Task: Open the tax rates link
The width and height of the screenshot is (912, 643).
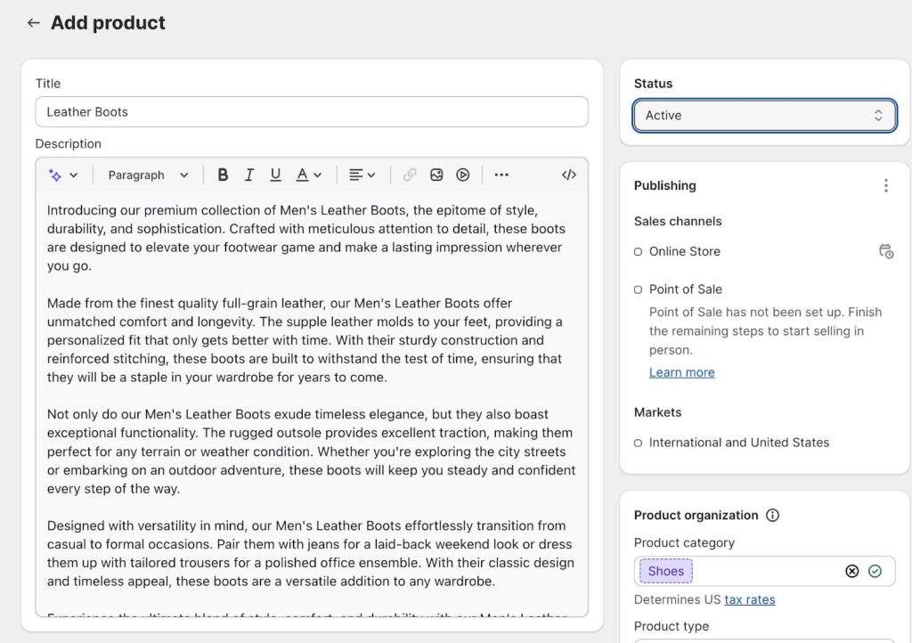Action: 749,599
